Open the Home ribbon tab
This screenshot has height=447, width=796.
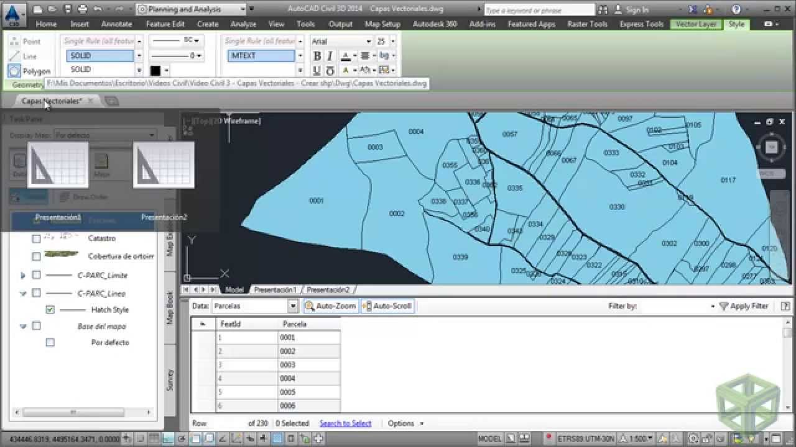coord(46,24)
